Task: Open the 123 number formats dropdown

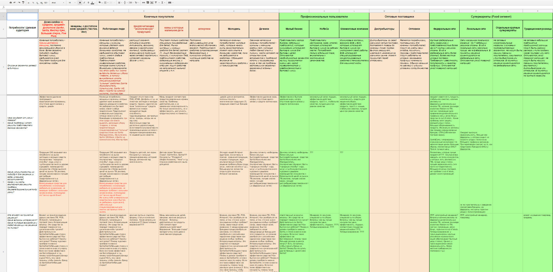Action: 46,3
